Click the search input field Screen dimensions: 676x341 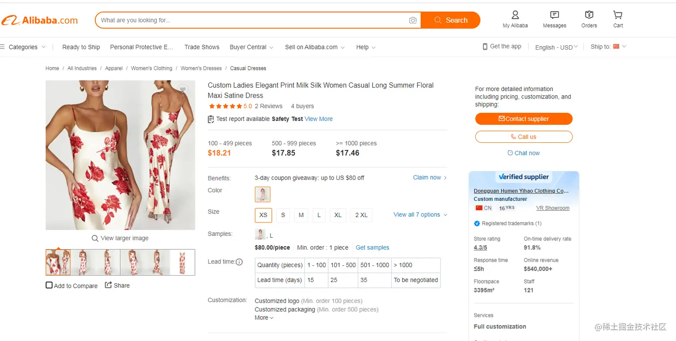click(x=250, y=20)
